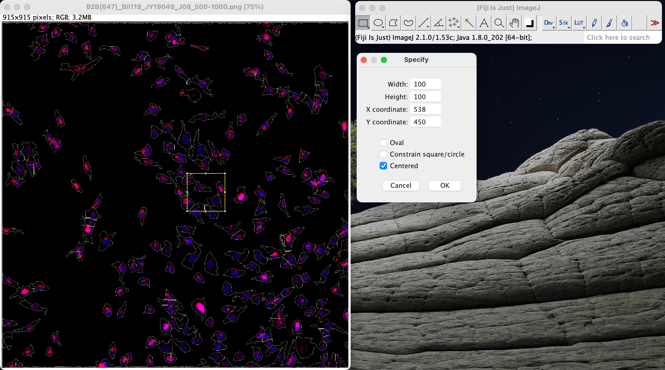Image resolution: width=665 pixels, height=370 pixels.
Task: Select the Wand tracing tool
Action: point(469,23)
